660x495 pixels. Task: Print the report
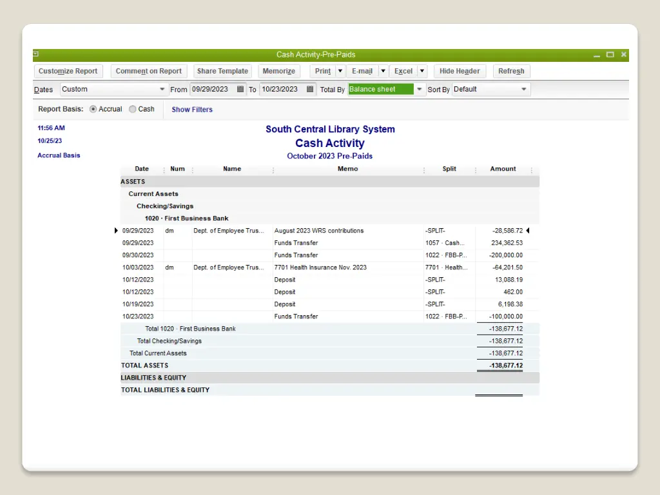(x=323, y=71)
